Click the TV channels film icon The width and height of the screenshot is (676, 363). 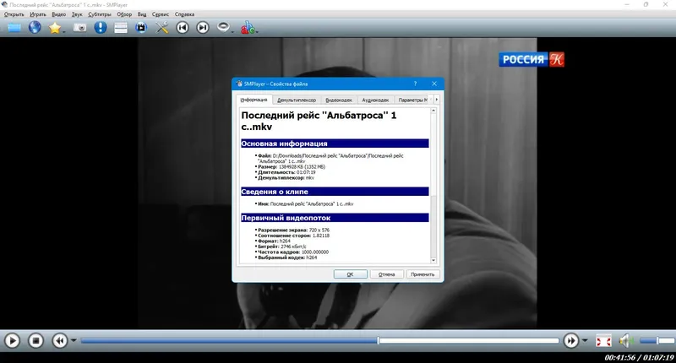point(141,28)
